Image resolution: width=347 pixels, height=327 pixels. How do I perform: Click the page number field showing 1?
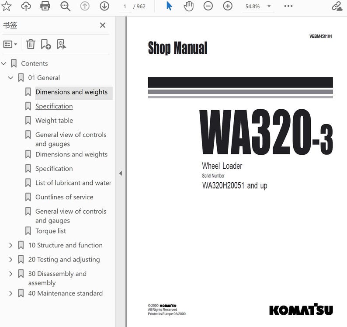(125, 7)
